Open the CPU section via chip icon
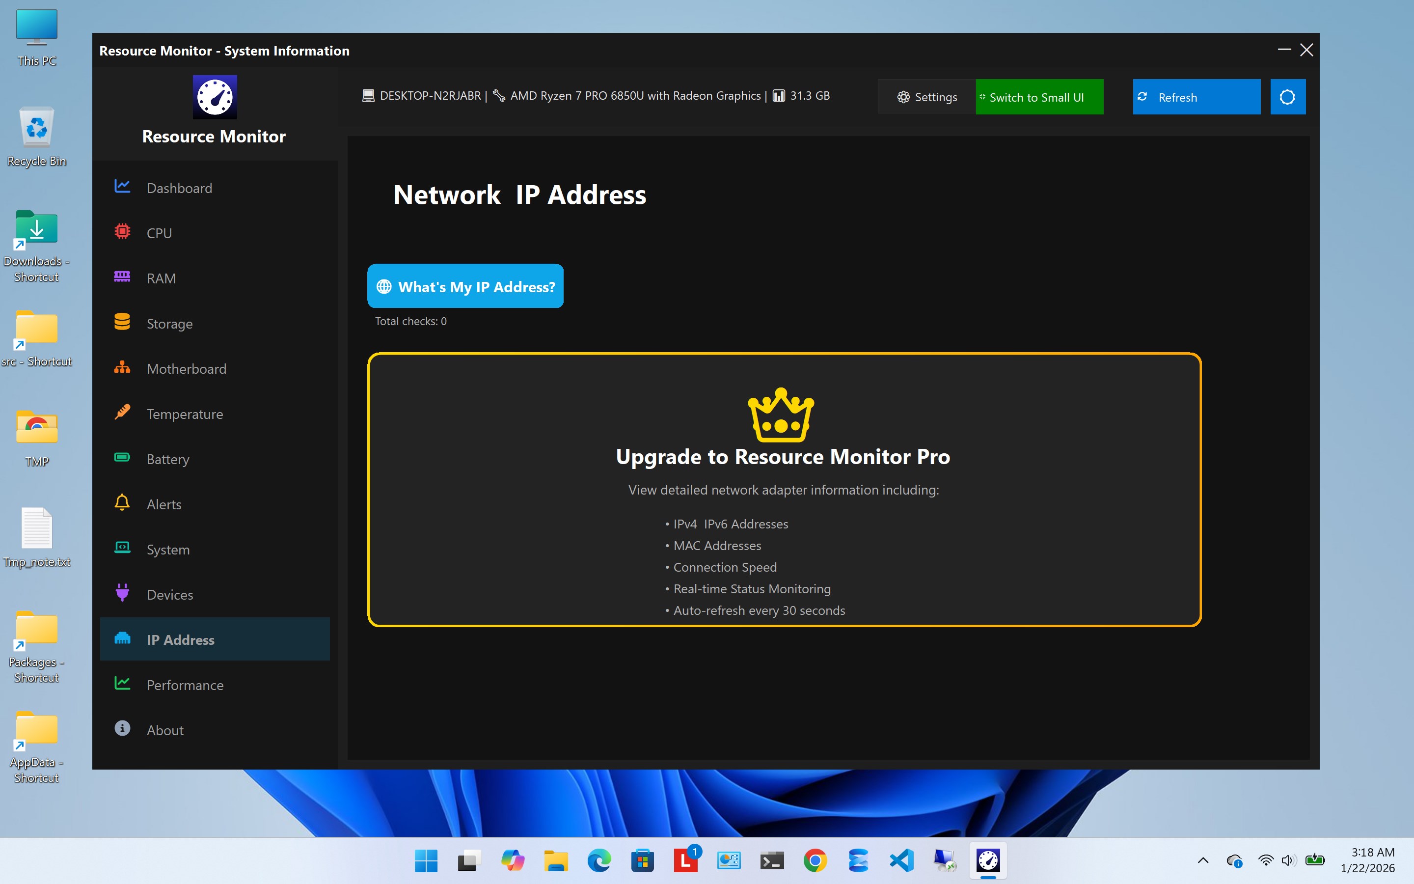This screenshot has width=1414, height=884. (x=122, y=231)
